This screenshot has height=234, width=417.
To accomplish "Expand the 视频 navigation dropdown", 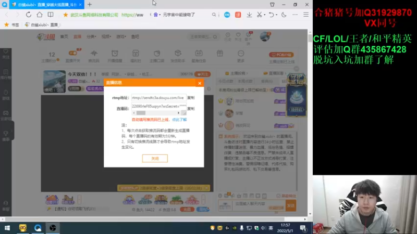I will tap(106, 36).
